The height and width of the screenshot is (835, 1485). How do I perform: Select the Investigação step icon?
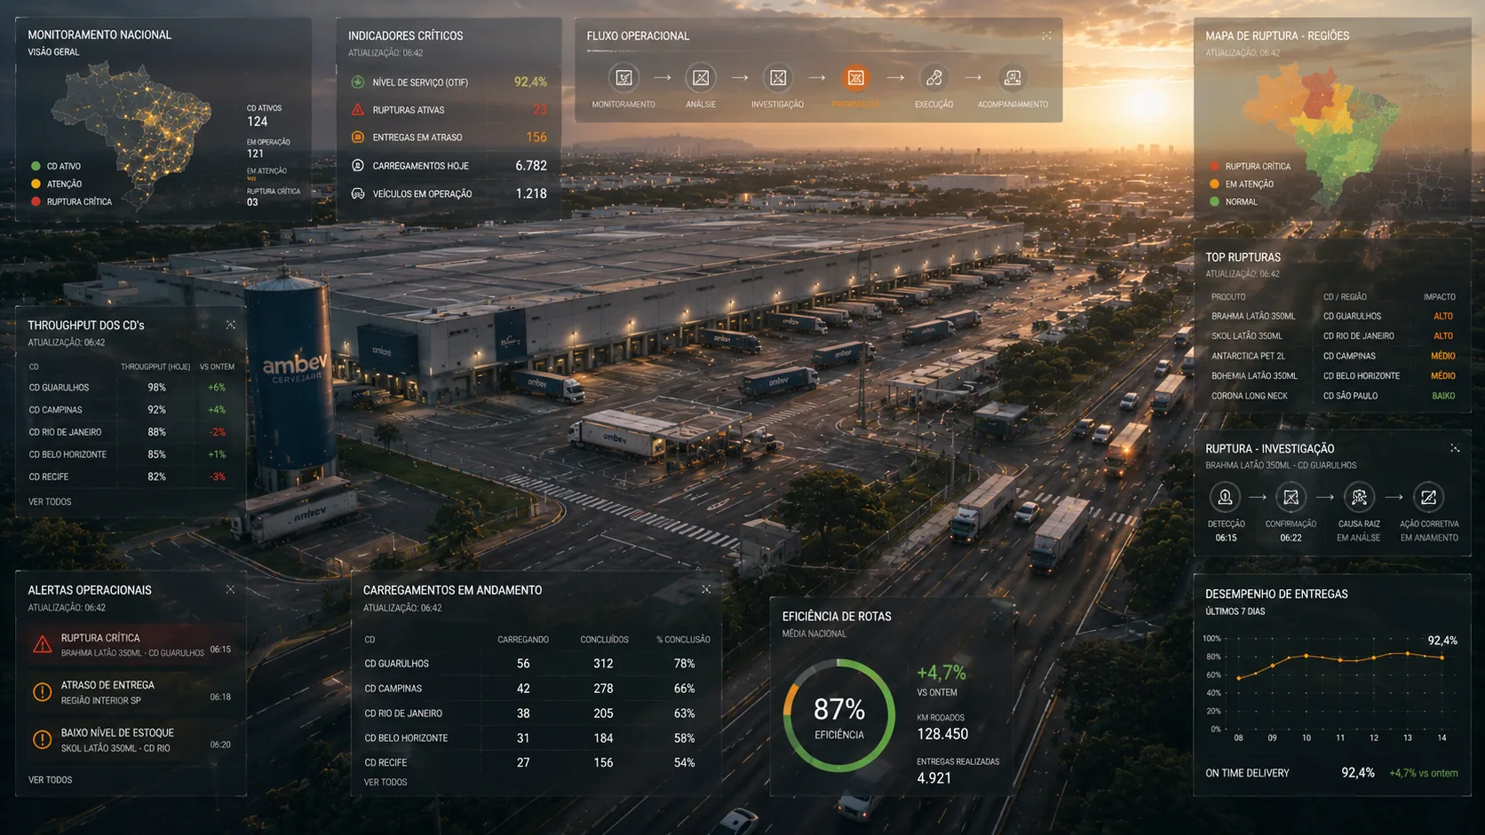click(x=778, y=78)
